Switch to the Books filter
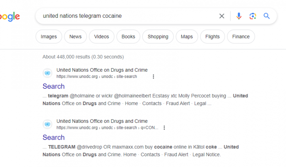 click(128, 36)
